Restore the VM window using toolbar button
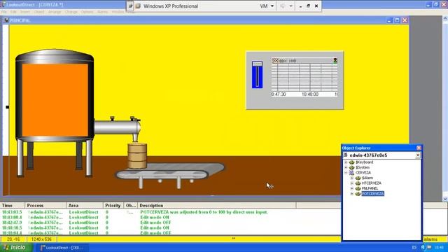The image size is (448, 252). 308,6
